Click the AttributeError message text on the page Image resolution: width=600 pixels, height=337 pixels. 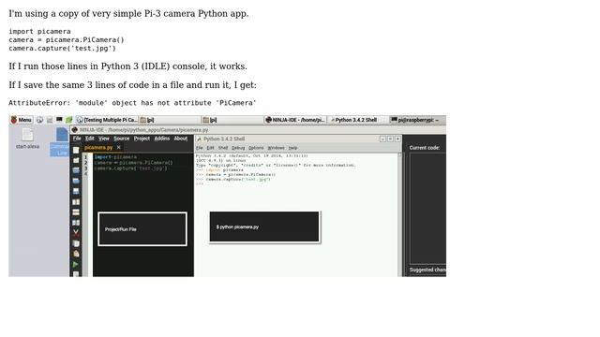tap(132, 103)
